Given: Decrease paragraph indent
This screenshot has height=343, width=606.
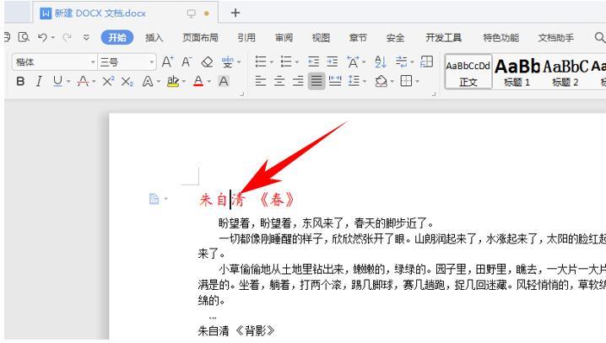Looking at the screenshot, I should coord(313,62).
